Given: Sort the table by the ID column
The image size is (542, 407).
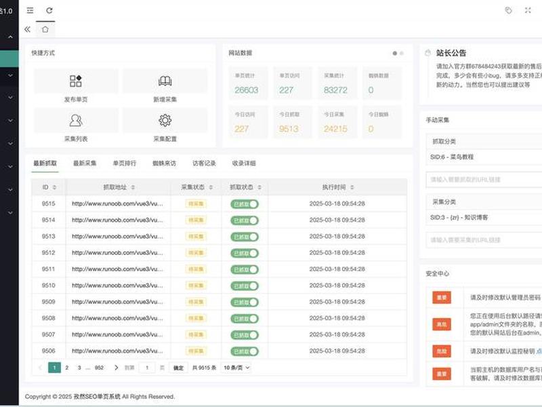Looking at the screenshot, I should tap(54, 187).
